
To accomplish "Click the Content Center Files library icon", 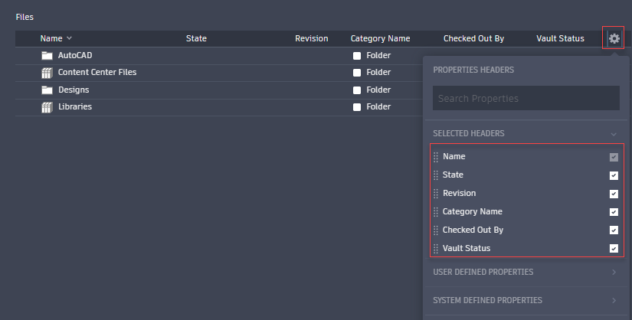I will point(47,73).
